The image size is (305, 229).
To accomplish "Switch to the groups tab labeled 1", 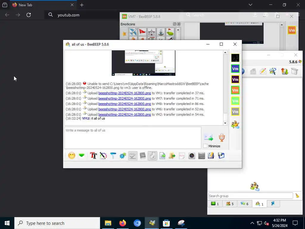I will [x=259, y=204].
